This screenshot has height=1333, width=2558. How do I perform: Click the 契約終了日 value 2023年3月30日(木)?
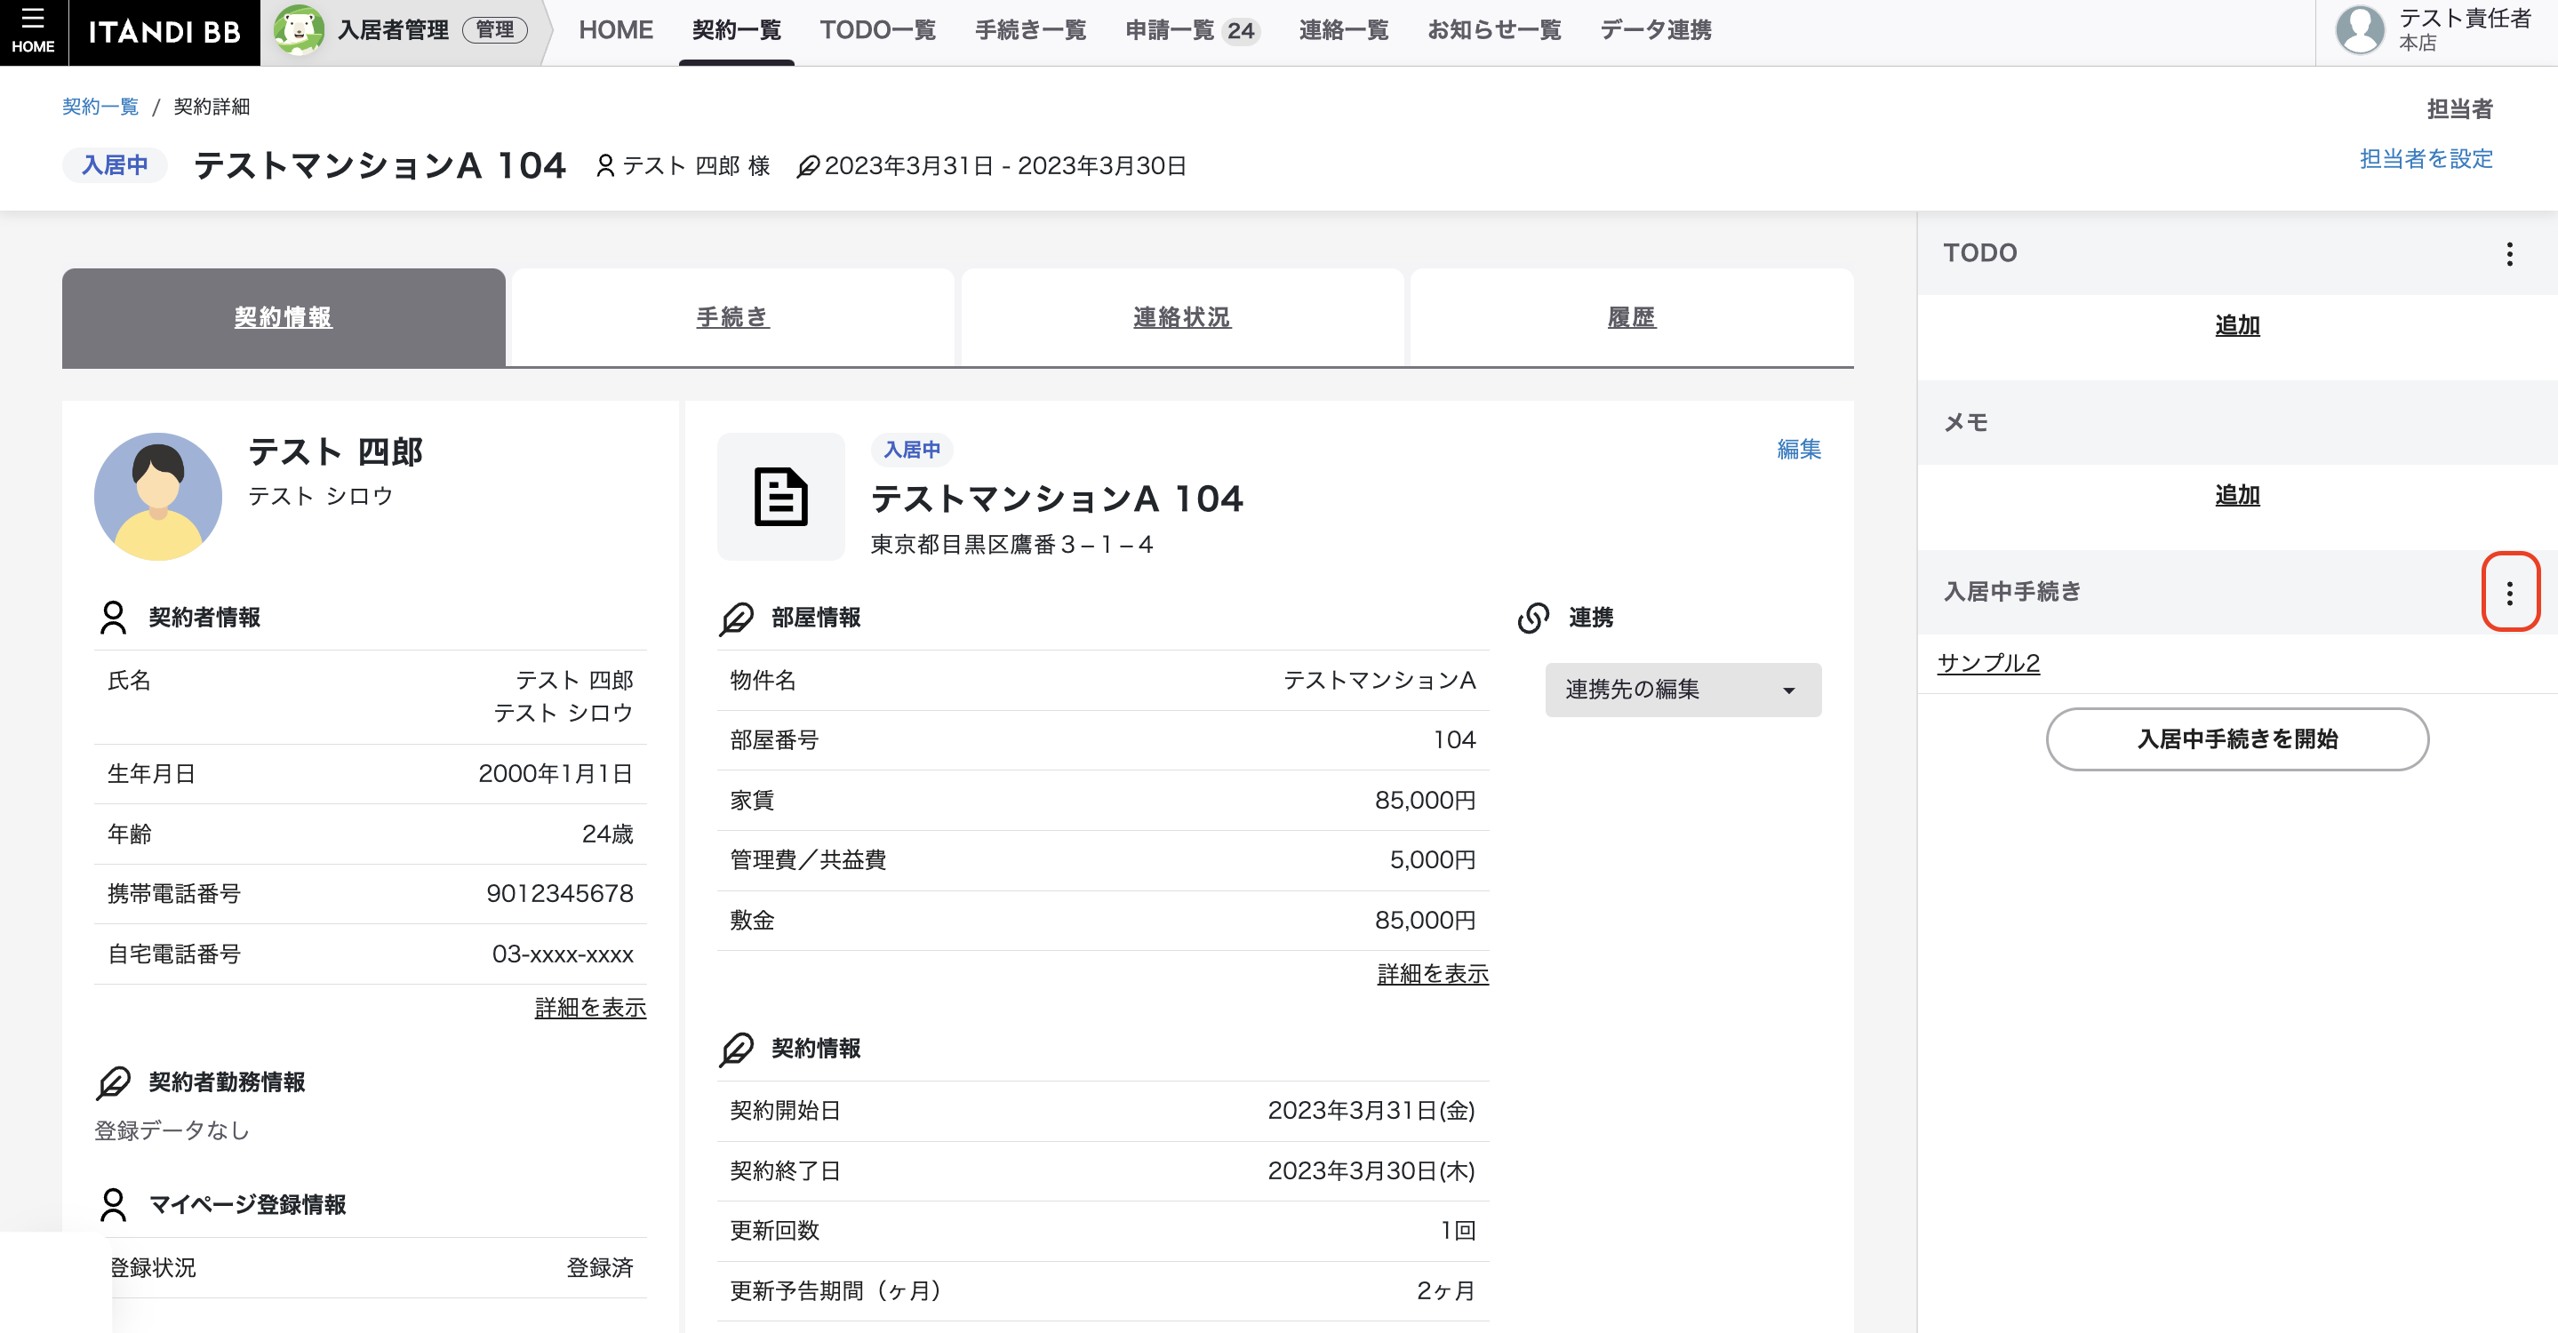1371,1171
